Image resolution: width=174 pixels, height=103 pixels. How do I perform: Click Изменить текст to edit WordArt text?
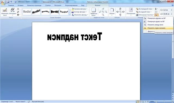coord(5,12)
